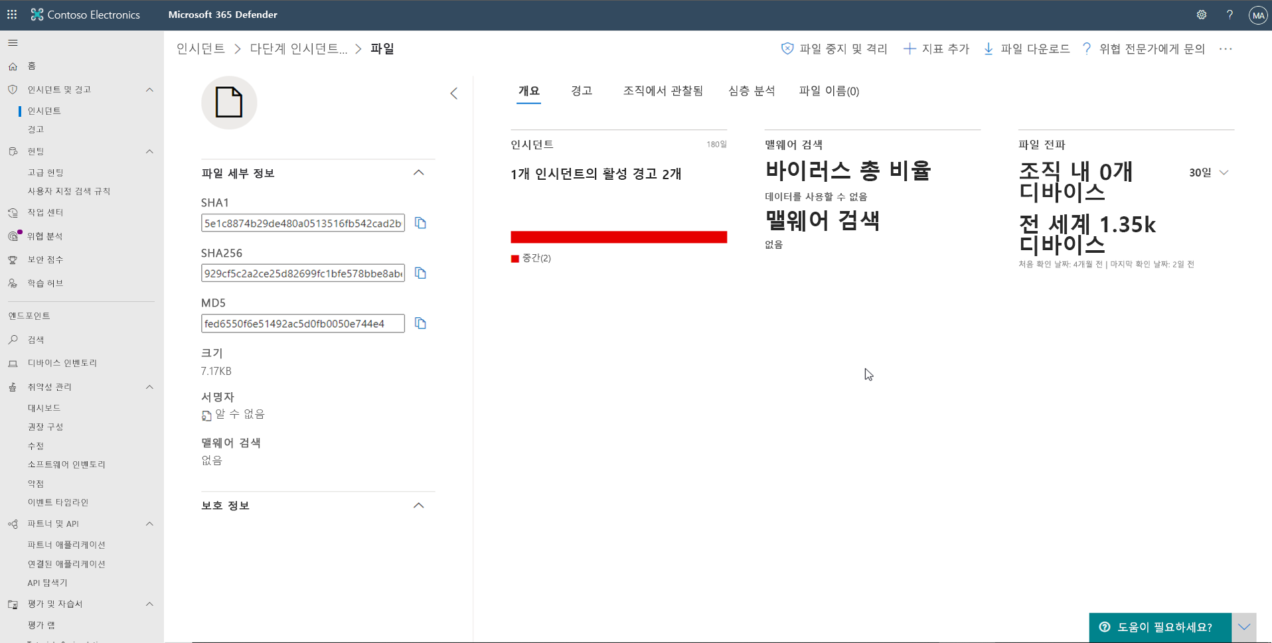Click the 검색 magnifier icon in sidebar
The width and height of the screenshot is (1272, 643).
click(x=13, y=340)
